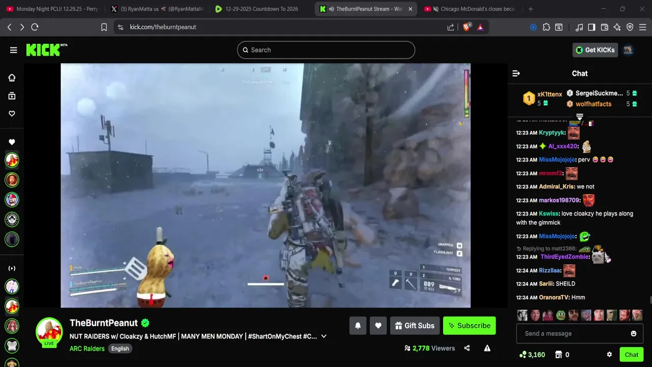This screenshot has height=367, width=652.
Task: Toggle follow heart button for channel
Action: click(378, 326)
